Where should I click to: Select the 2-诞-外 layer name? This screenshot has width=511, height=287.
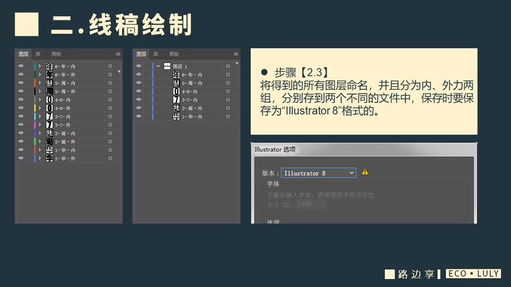click(65, 142)
